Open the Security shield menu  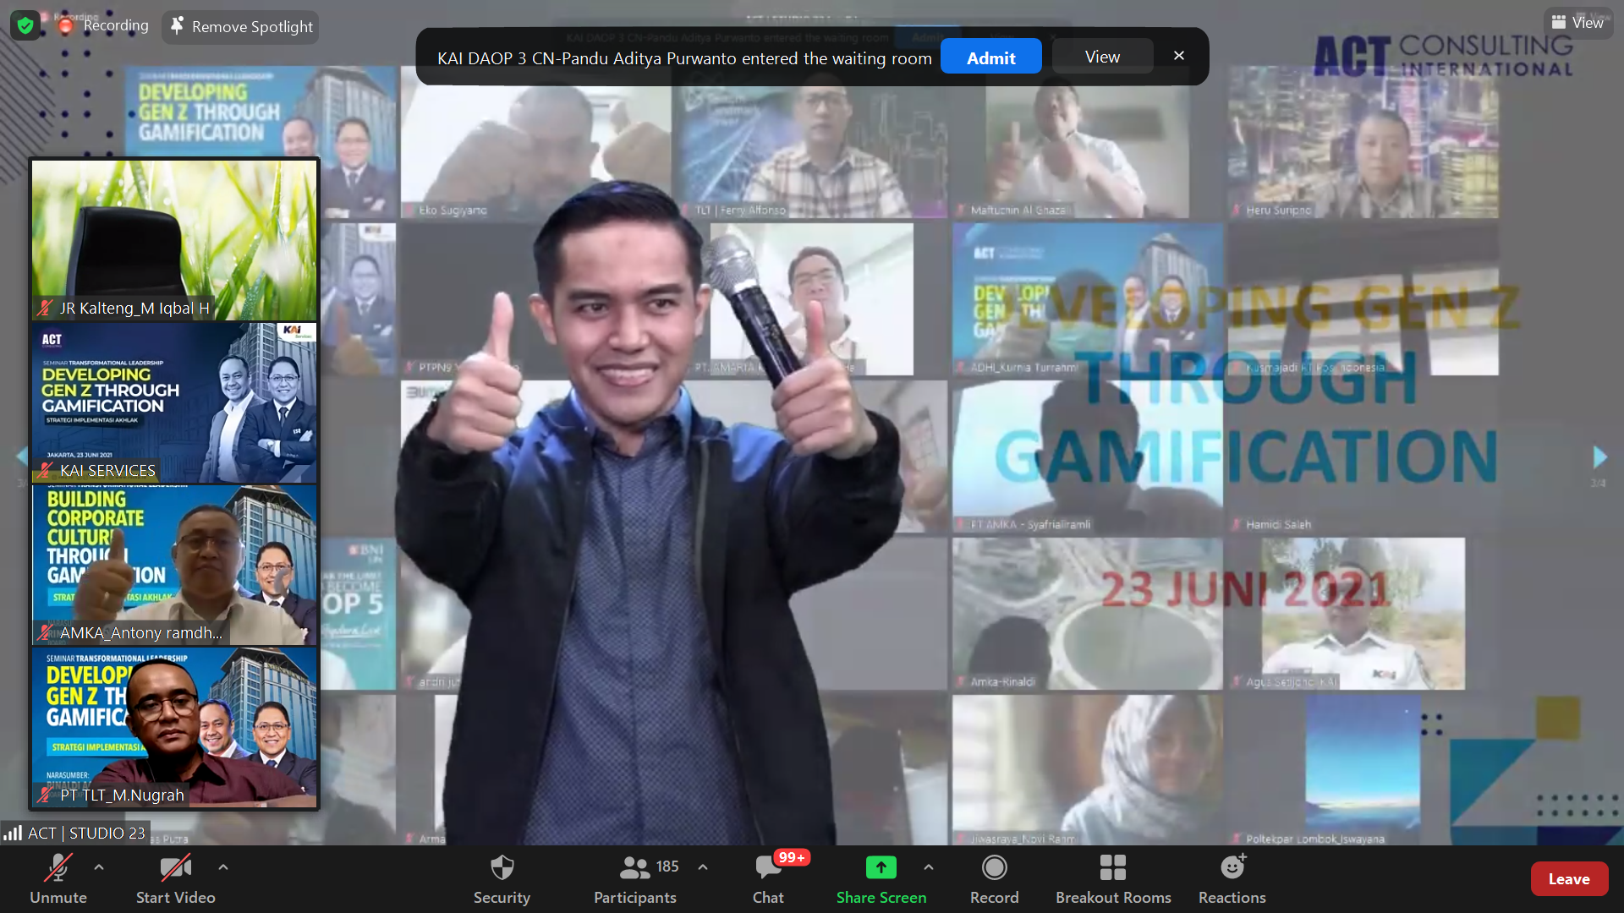tap(502, 878)
